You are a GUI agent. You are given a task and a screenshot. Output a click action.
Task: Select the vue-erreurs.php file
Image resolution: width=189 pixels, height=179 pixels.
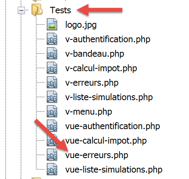pyautogui.click(x=97, y=155)
